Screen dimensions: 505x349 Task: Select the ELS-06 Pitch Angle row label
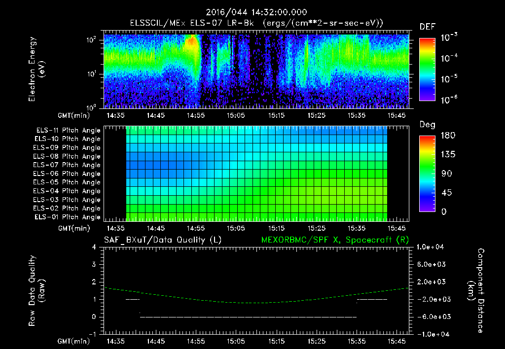[x=67, y=174]
